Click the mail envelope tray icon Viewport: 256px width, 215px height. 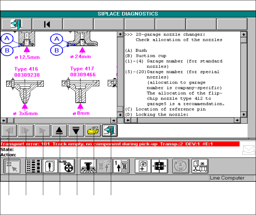248,150
